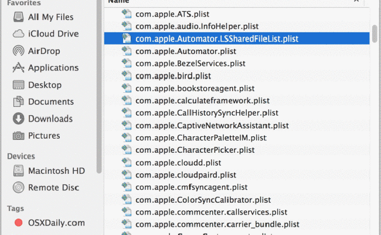Select file name com.apple.ATS.plist

pyautogui.click(x=172, y=14)
